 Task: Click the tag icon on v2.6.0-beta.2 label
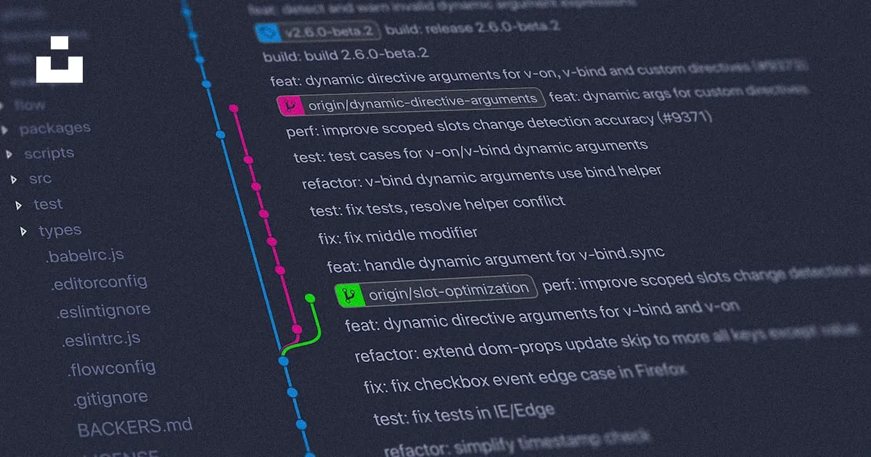click(269, 32)
